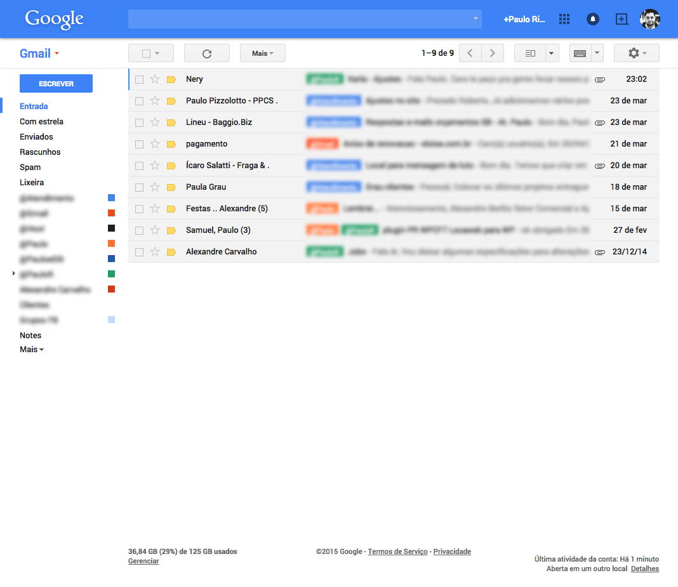
Task: Click the attachment paperclip on Nery's email
Action: click(x=600, y=79)
